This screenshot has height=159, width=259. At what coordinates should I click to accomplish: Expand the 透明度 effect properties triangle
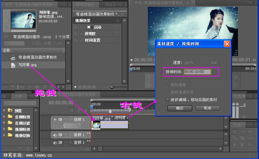[76, 34]
